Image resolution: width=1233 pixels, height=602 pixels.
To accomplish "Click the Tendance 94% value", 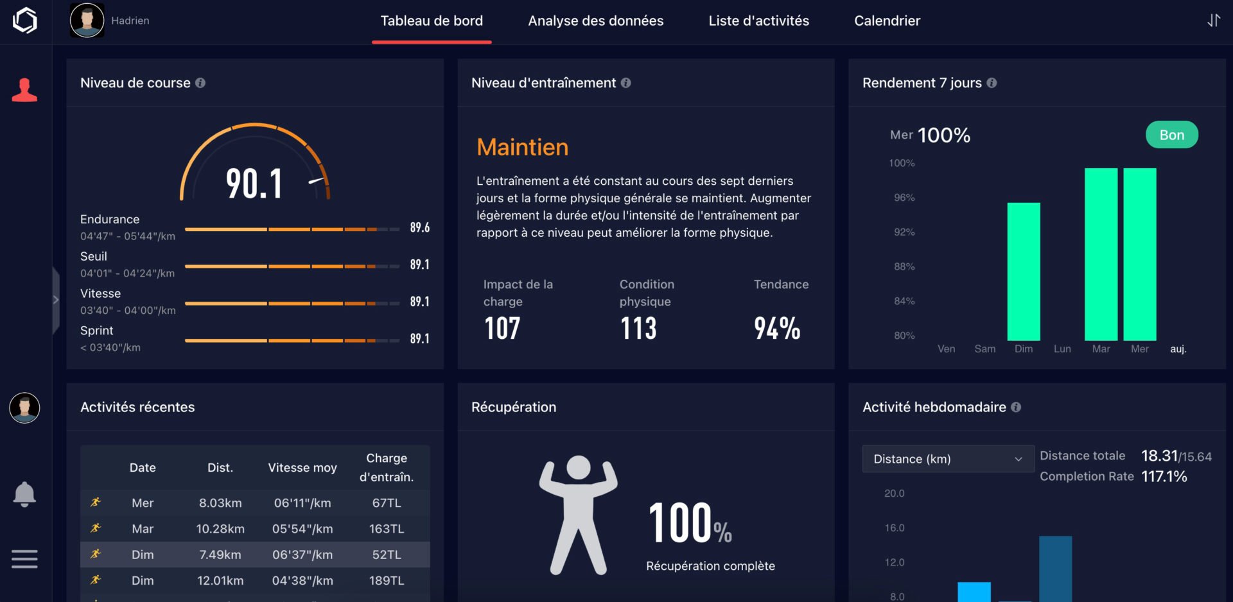I will tap(778, 328).
